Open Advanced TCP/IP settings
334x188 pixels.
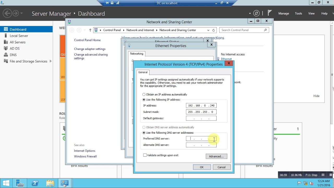(216, 156)
